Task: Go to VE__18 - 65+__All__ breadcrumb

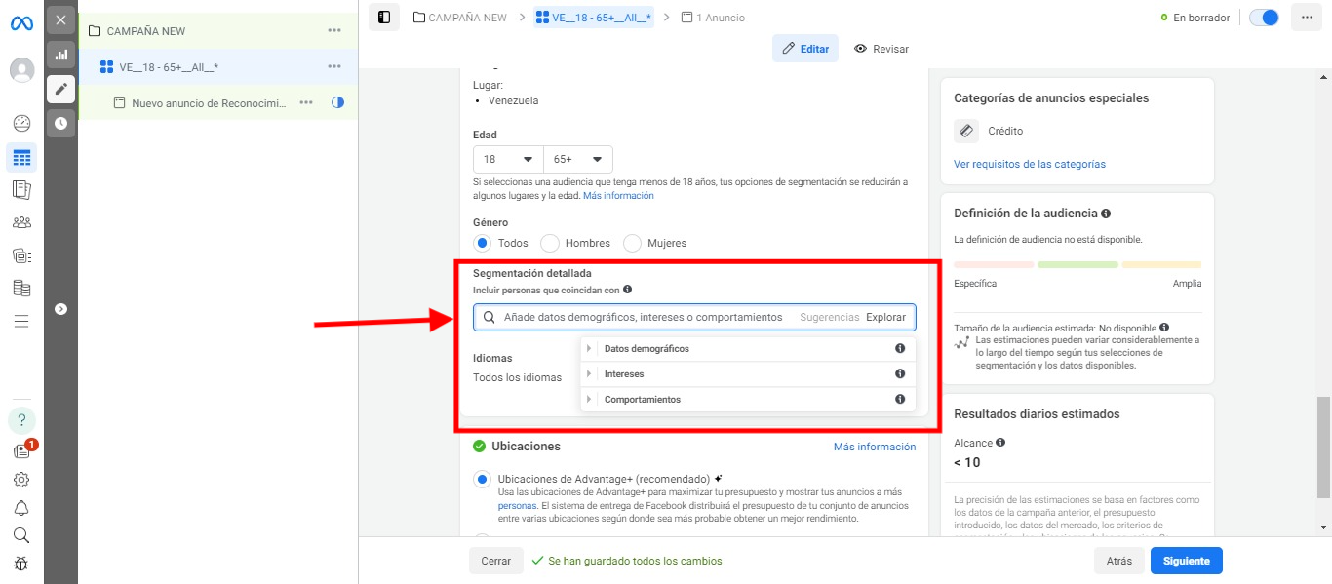Action: click(593, 18)
